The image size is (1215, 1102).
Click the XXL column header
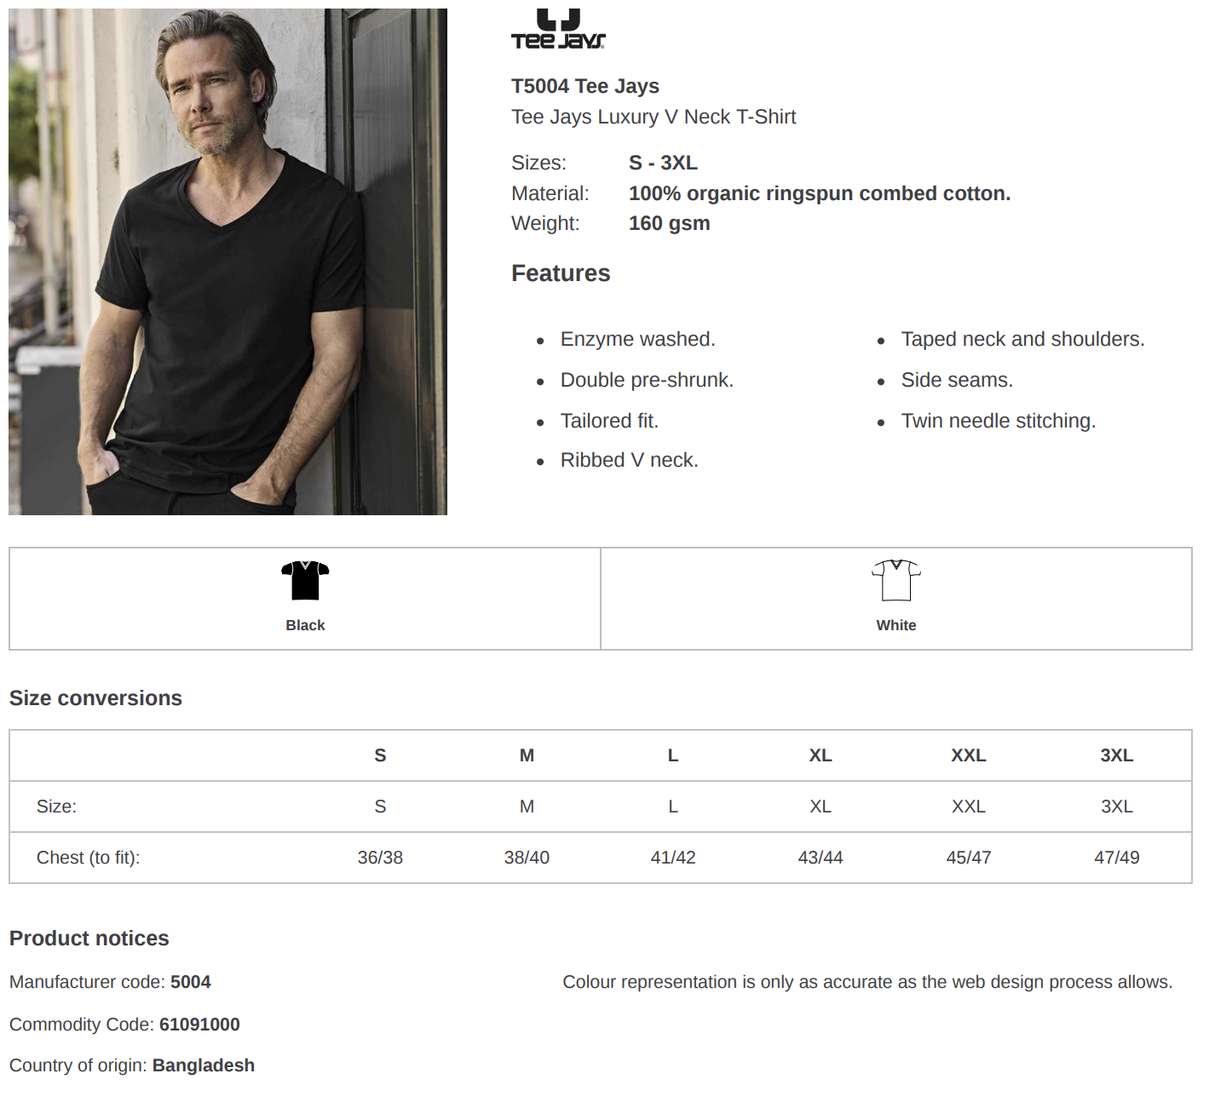click(969, 755)
